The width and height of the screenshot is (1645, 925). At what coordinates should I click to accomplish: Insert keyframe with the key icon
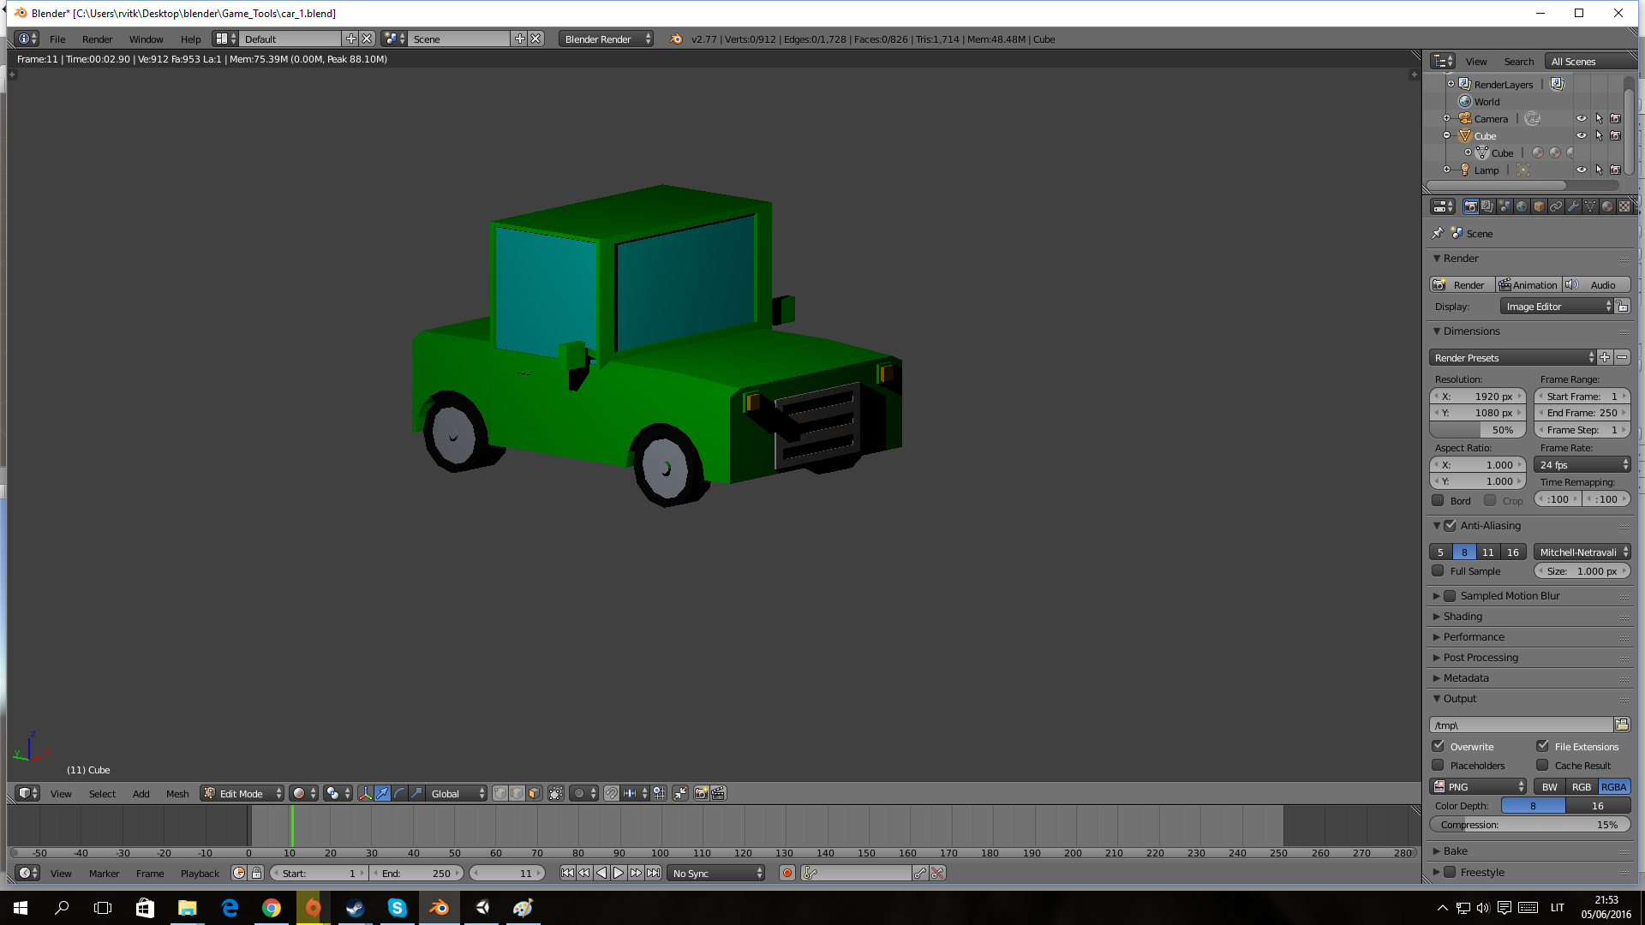920,873
